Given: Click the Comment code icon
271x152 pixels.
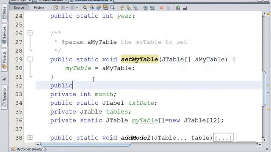Looking at the screenshot, I should [178, 8].
